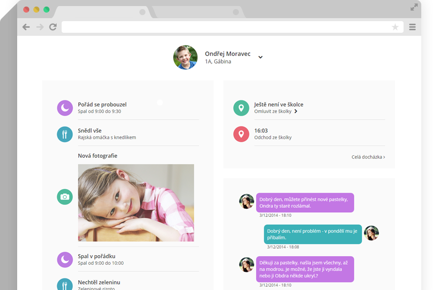Image resolution: width=446 pixels, height=290 pixels.
Task: Go back with the browser back arrow
Action: 26,27
